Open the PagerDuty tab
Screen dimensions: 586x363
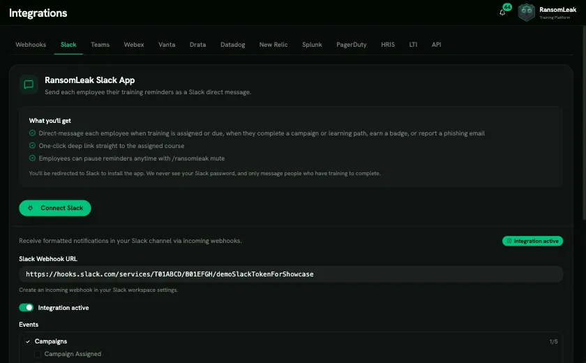[352, 45]
